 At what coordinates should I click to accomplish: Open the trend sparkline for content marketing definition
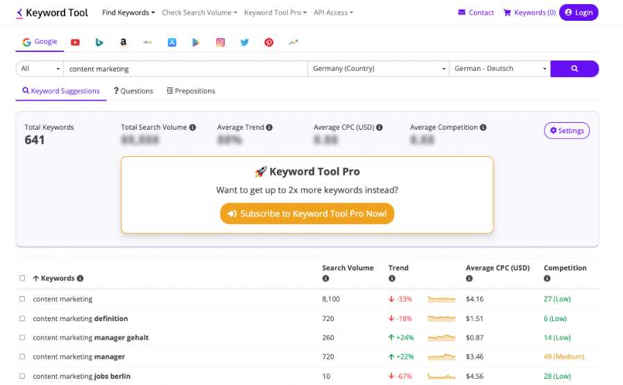pos(441,318)
